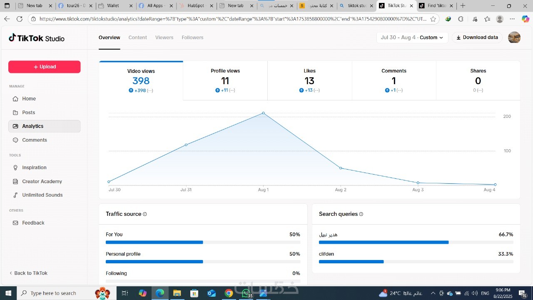Viewport: 533px width, 300px height.
Task: Click the For You traffic progress bar
Action: [x=203, y=242]
